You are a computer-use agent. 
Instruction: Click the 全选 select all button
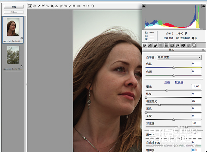[14, 7]
